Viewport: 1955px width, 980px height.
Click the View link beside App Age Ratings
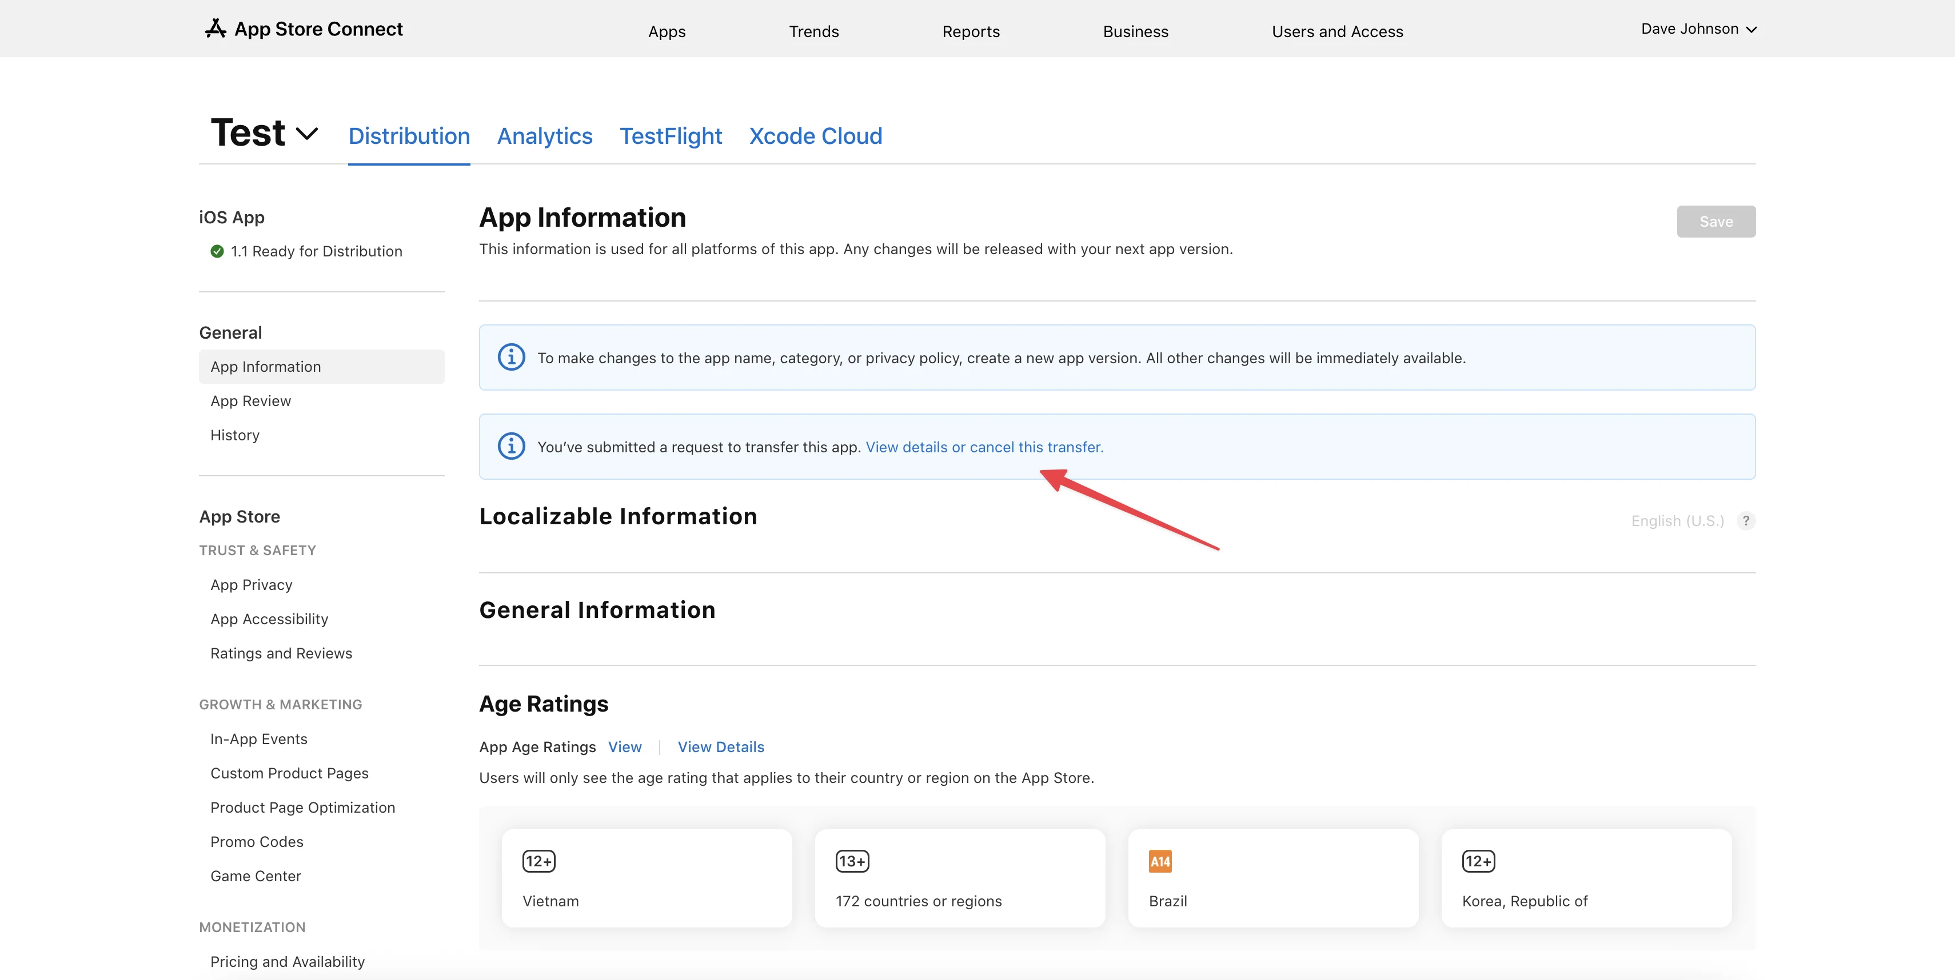(625, 746)
